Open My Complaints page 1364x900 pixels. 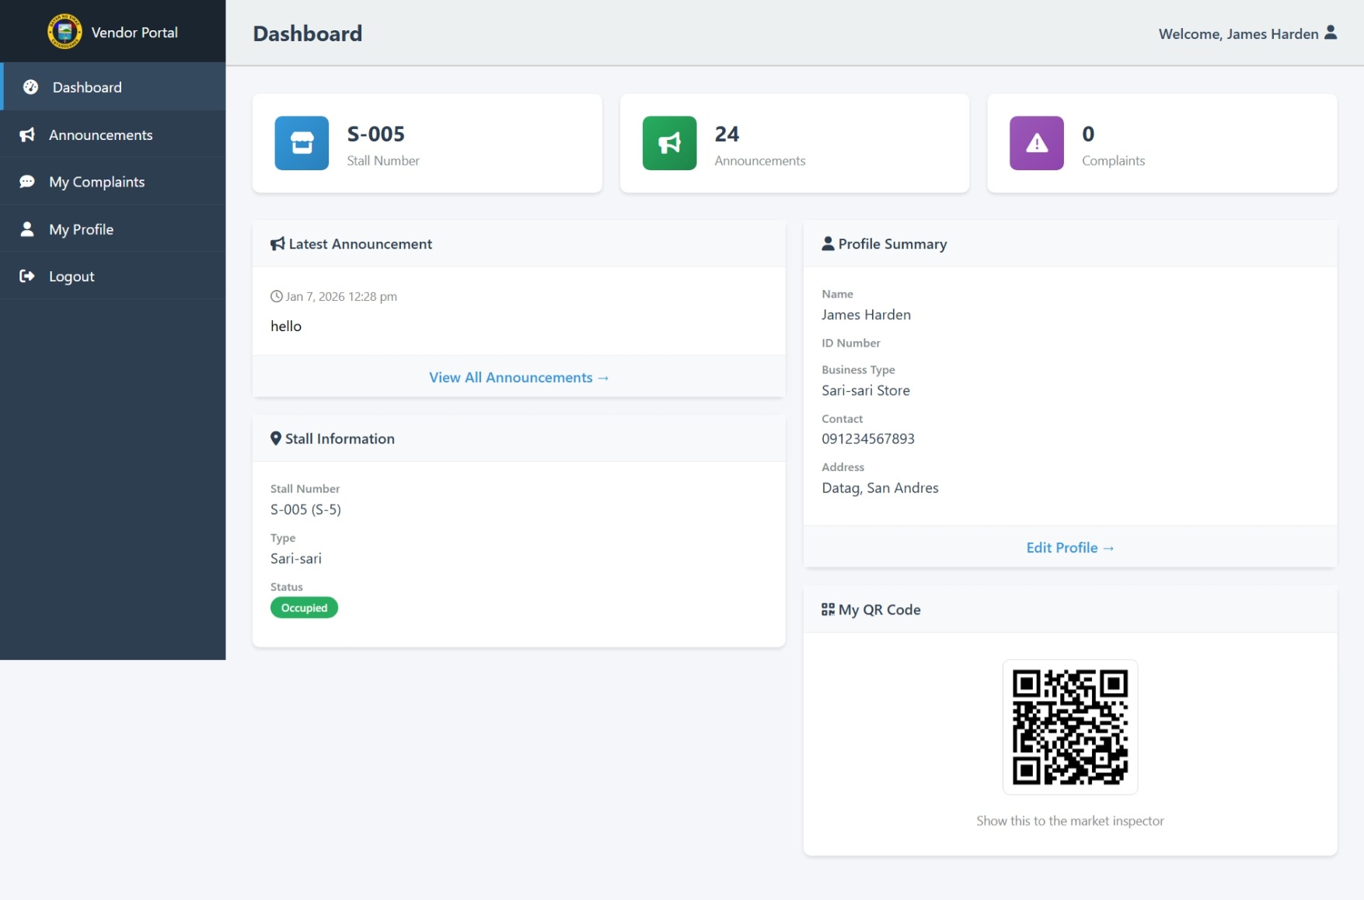pos(96,182)
